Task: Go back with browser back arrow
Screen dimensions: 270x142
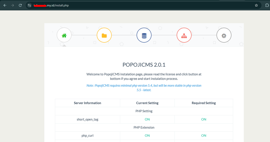Action: pos(5,5)
